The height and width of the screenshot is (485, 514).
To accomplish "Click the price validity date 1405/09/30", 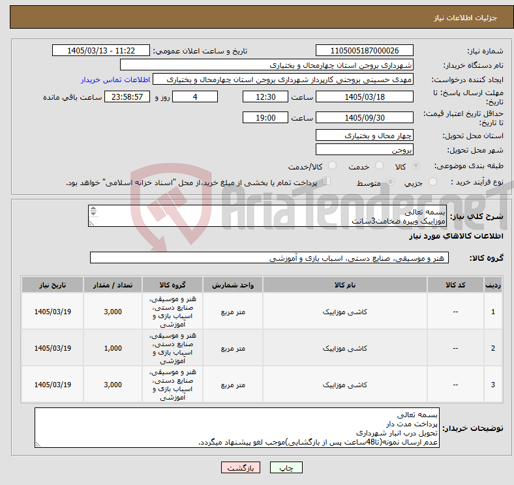I will tap(364, 117).
